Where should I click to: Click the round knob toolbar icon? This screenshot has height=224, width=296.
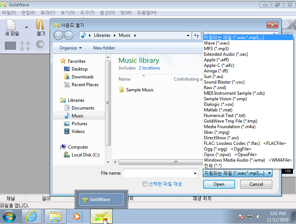[40, 46]
